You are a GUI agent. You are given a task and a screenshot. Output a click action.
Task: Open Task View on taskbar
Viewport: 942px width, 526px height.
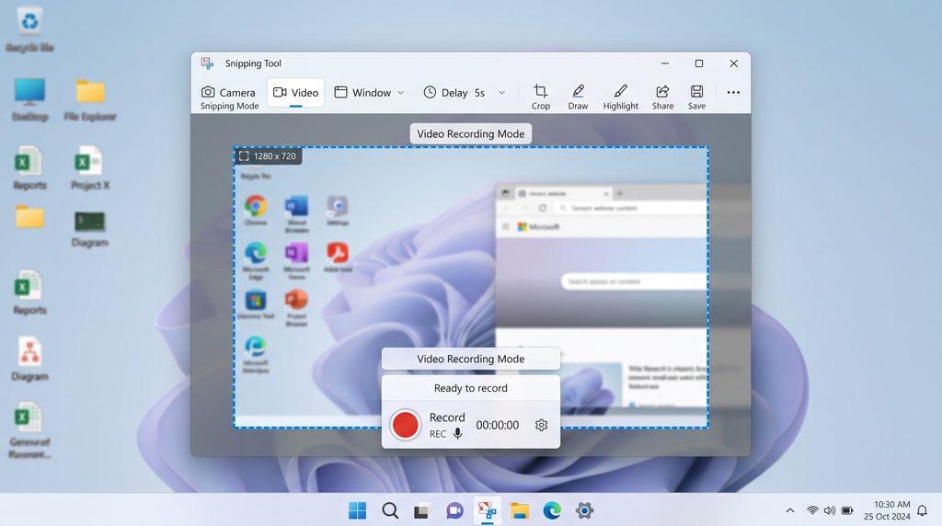point(422,511)
